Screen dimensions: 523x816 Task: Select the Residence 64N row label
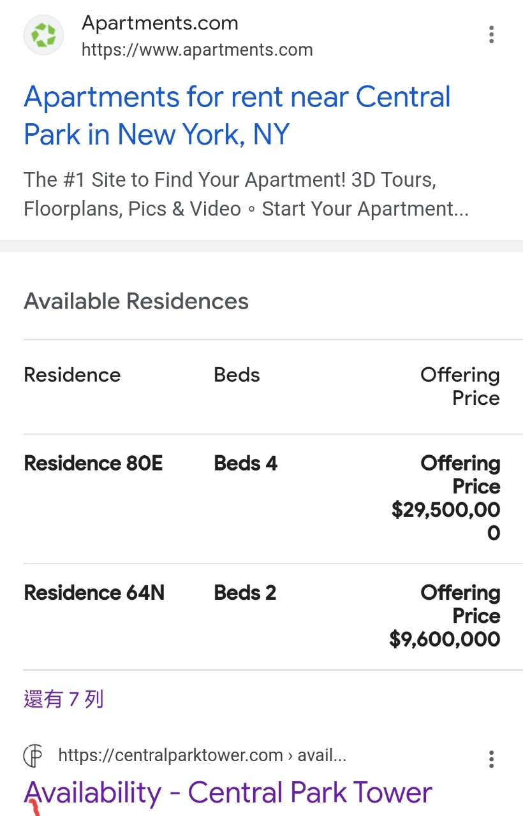coord(94,593)
